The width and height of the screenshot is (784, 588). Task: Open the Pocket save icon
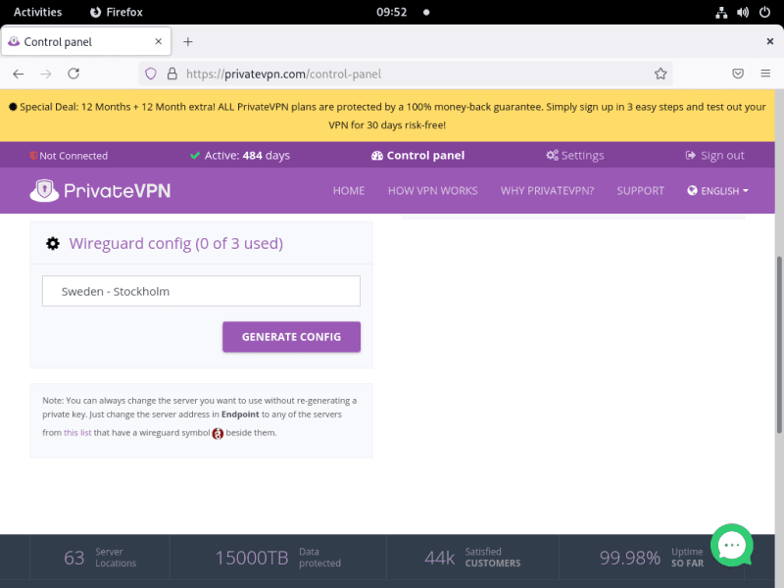(738, 73)
